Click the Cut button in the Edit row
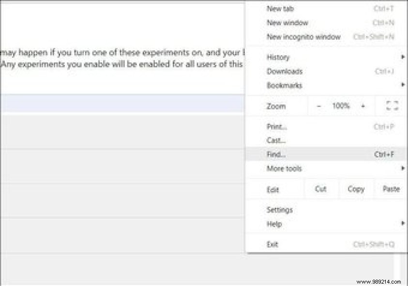 tap(320, 189)
